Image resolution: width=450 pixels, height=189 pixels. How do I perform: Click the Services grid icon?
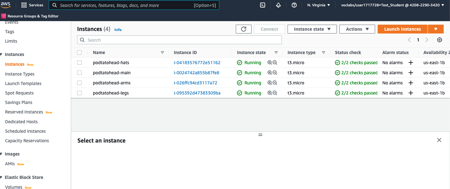[24, 5]
